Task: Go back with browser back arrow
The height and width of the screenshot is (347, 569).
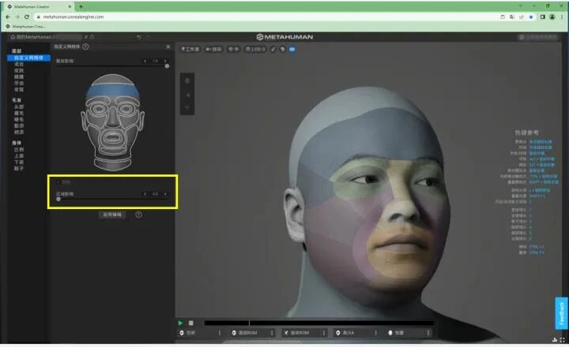Action: point(8,17)
